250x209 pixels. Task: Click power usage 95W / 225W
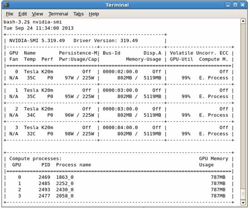79,97
